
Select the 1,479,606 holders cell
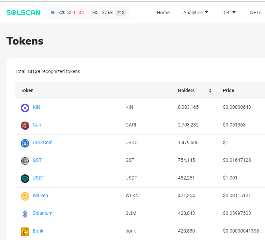tap(188, 143)
